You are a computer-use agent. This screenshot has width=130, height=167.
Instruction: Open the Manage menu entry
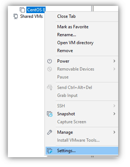click(82, 132)
